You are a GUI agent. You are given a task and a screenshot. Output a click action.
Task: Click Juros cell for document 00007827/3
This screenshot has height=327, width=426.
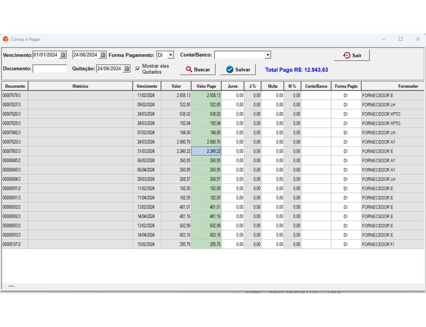coord(233,105)
